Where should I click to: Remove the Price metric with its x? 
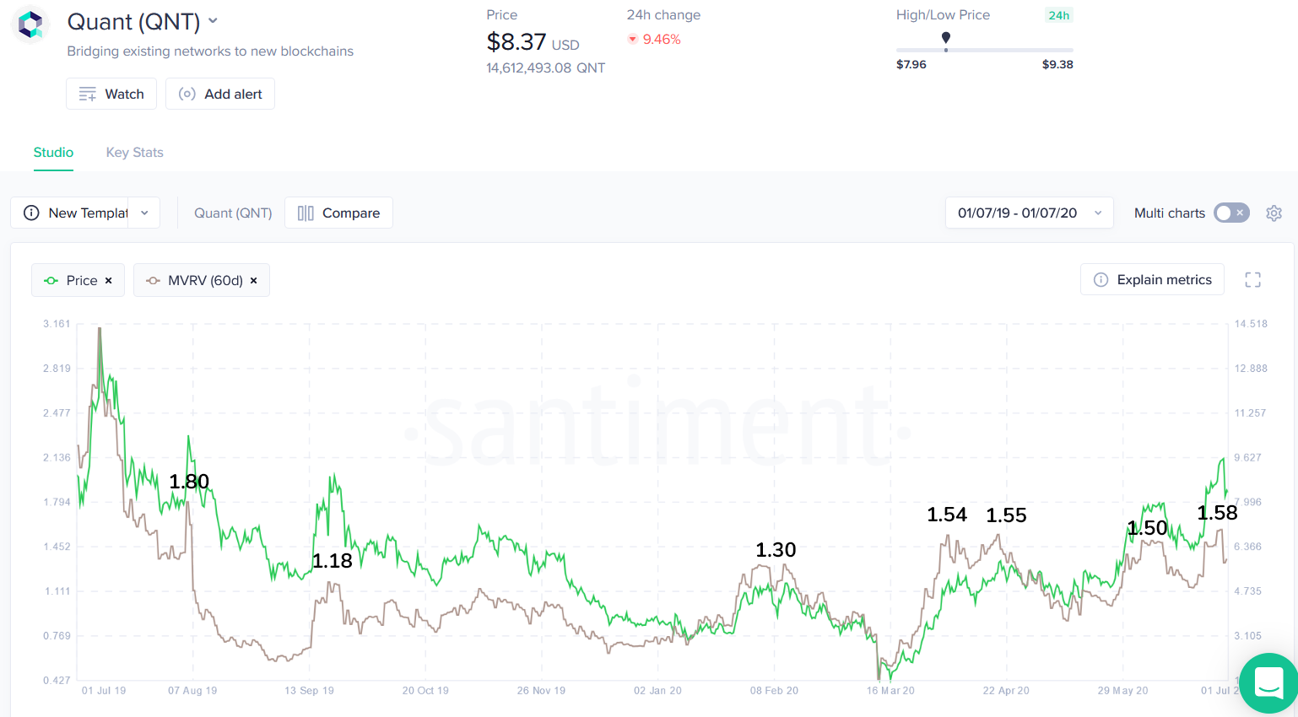coord(108,280)
